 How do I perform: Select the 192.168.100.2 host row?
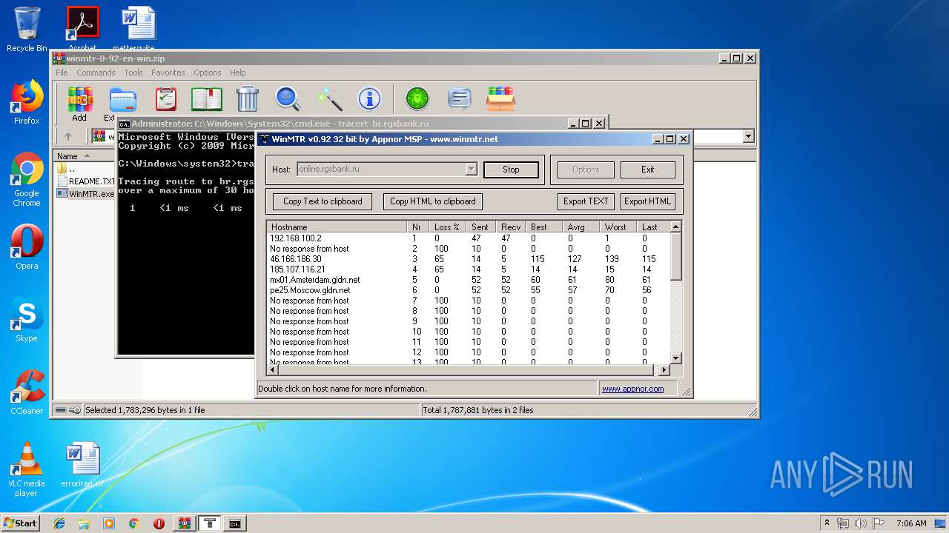(x=469, y=238)
